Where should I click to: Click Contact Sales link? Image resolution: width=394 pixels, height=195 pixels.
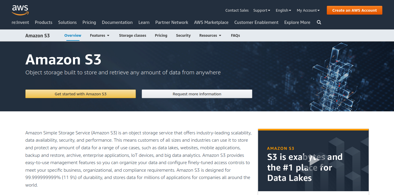coord(237,10)
